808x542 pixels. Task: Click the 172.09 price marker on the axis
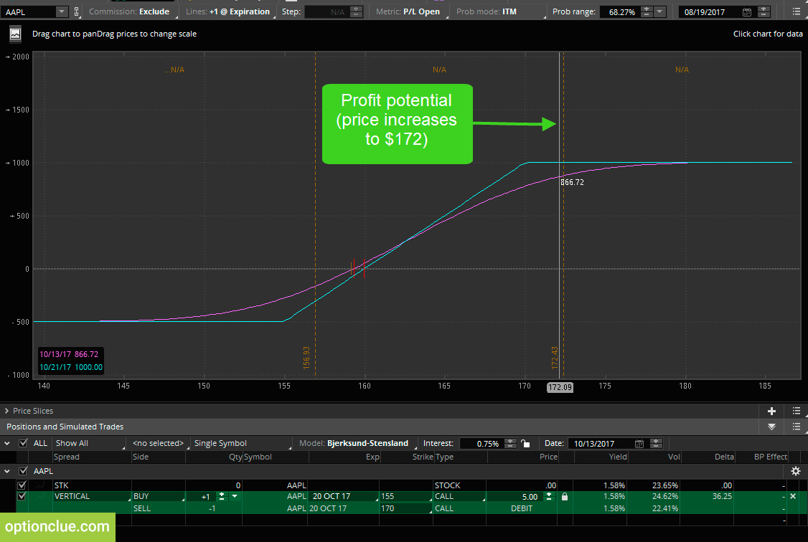(x=560, y=387)
